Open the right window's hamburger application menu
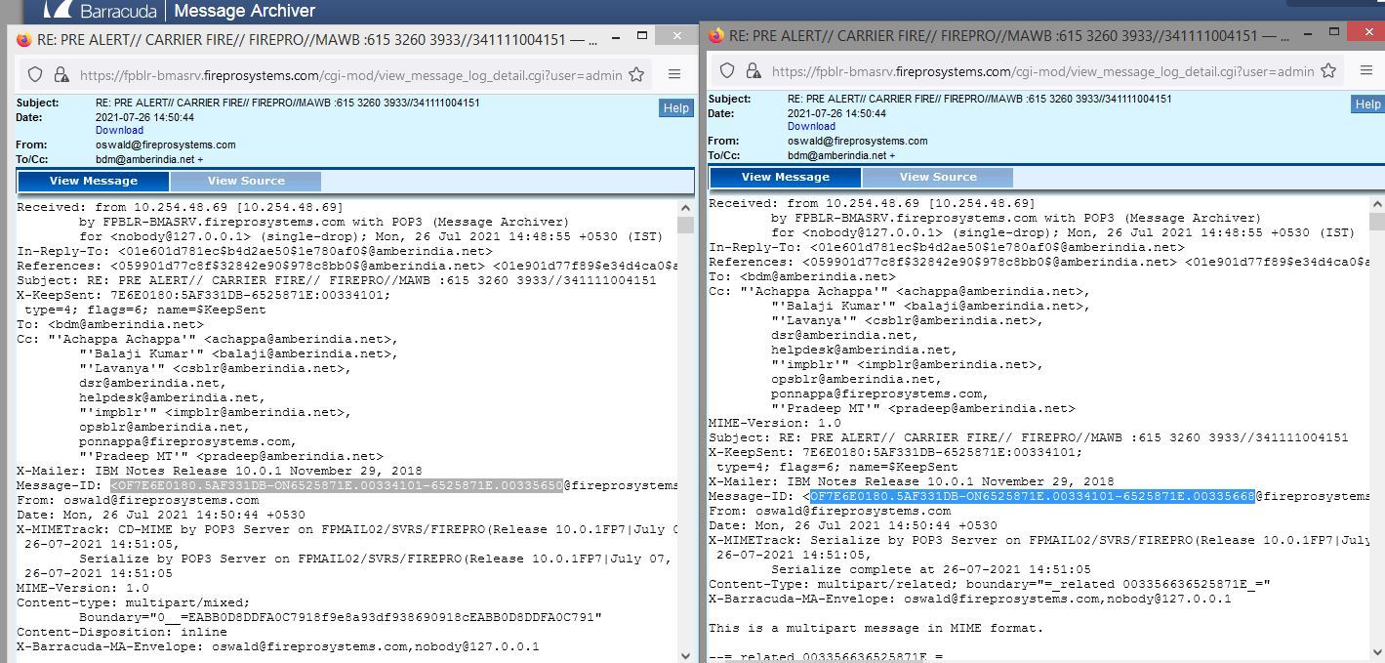The width and height of the screenshot is (1385, 663). click(x=1366, y=71)
